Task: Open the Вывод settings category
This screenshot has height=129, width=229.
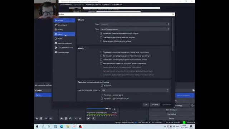Action: 64,29
